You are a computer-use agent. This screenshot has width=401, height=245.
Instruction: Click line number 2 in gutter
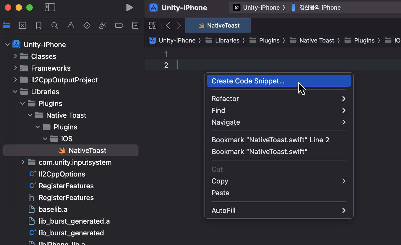coord(166,65)
